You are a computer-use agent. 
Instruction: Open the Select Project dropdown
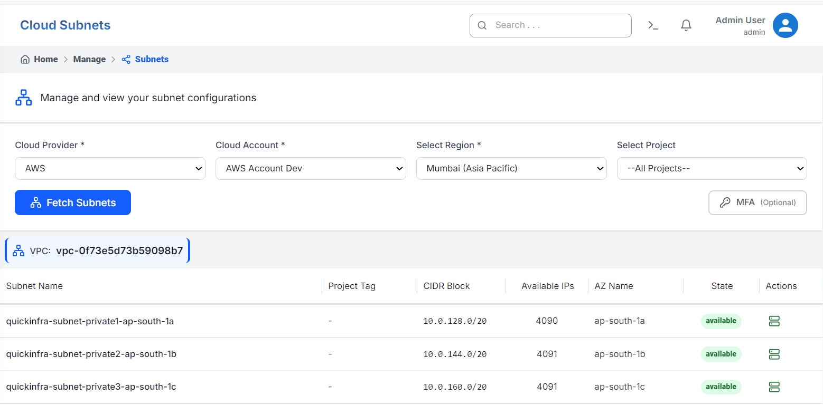pos(712,168)
